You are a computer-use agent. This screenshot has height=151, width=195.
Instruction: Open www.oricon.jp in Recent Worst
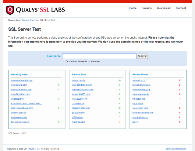(x=139, y=80)
